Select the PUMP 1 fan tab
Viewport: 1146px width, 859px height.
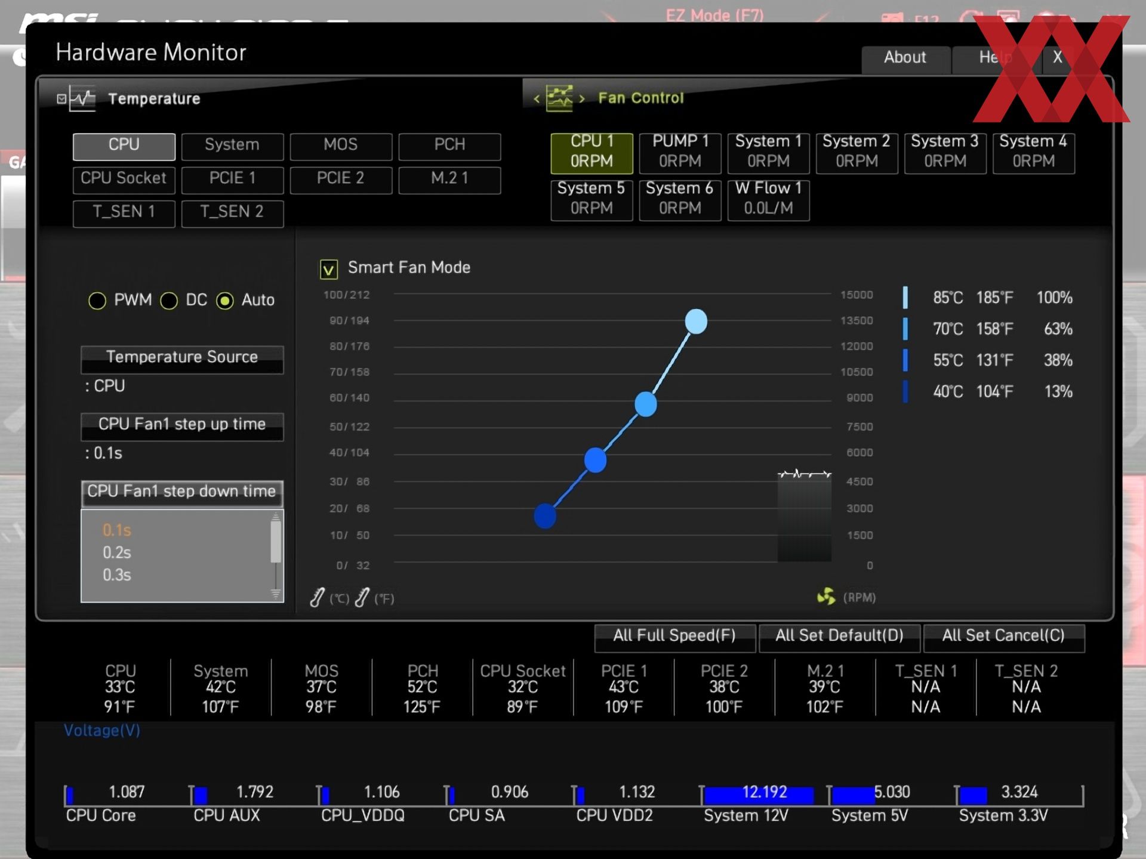(680, 153)
